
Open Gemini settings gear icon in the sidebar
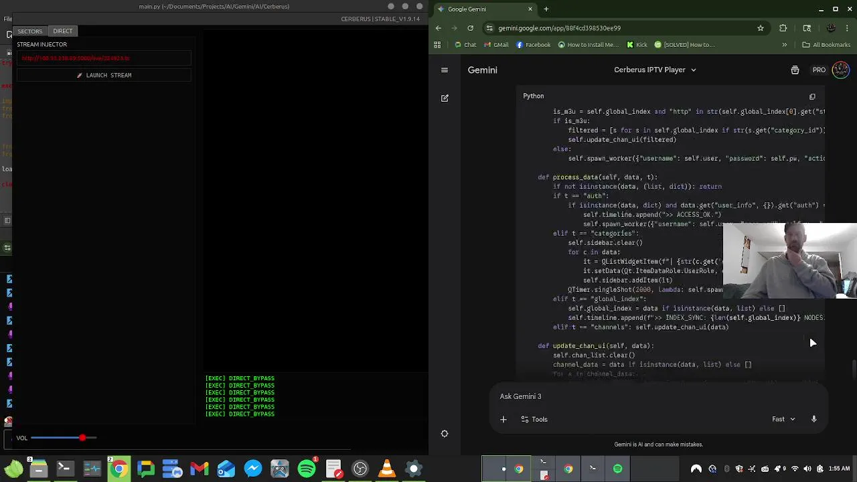(x=445, y=434)
